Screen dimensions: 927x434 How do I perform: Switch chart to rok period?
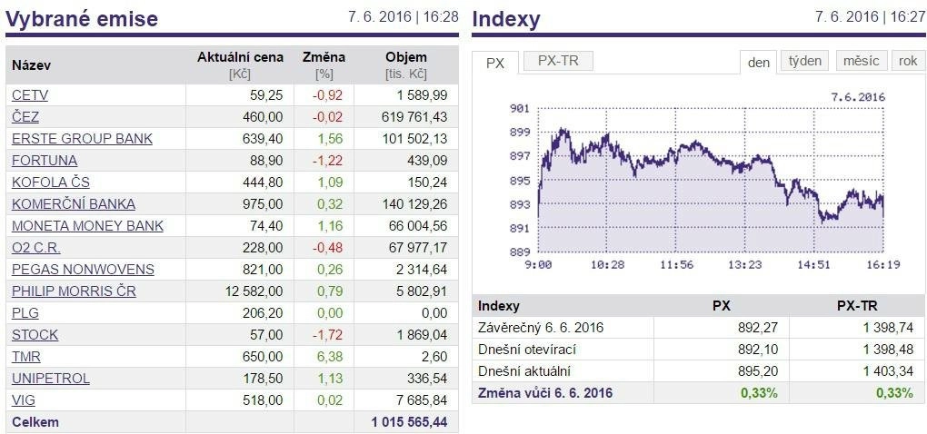908,61
